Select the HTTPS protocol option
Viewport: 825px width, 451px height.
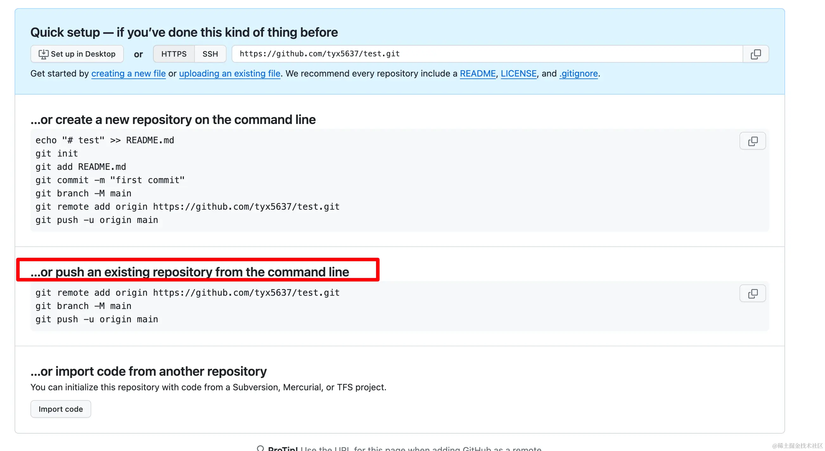point(174,54)
